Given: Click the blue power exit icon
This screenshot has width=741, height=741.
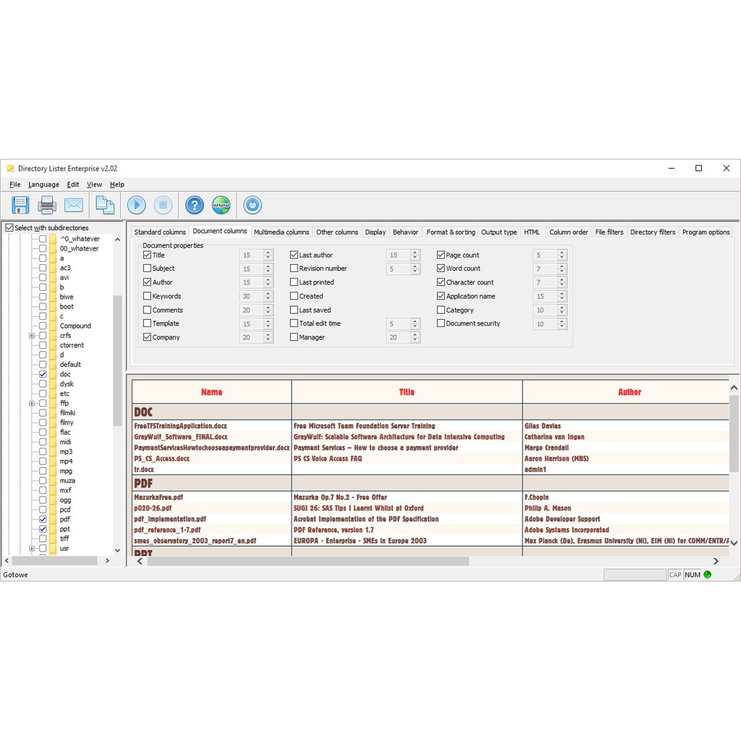Looking at the screenshot, I should point(253,205).
